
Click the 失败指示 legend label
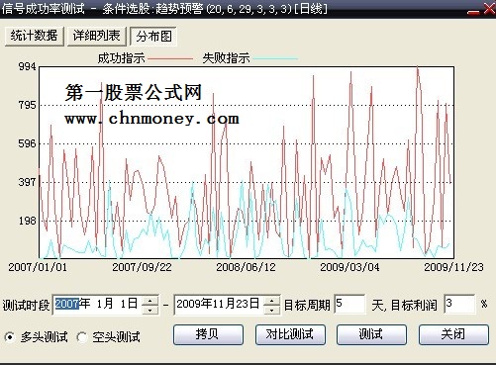point(226,58)
